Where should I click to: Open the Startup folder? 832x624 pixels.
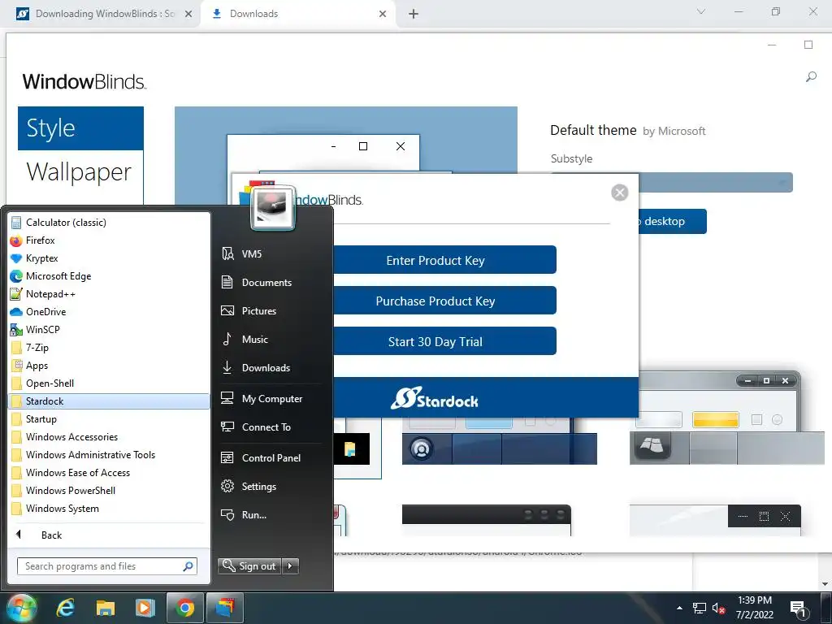coord(110,419)
